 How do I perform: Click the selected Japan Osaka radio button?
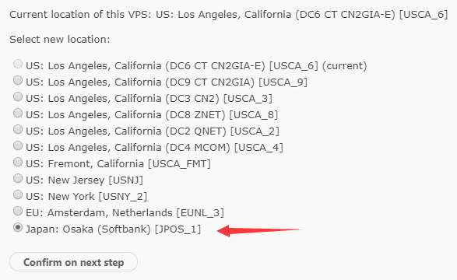18,227
